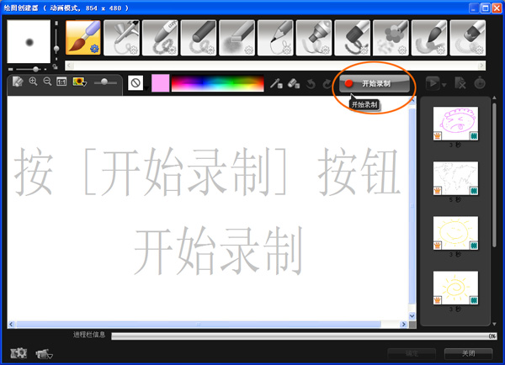Screen dimensions: 505x365
Task: Select the spiral sun drawing thumbnail
Action: tap(455, 288)
